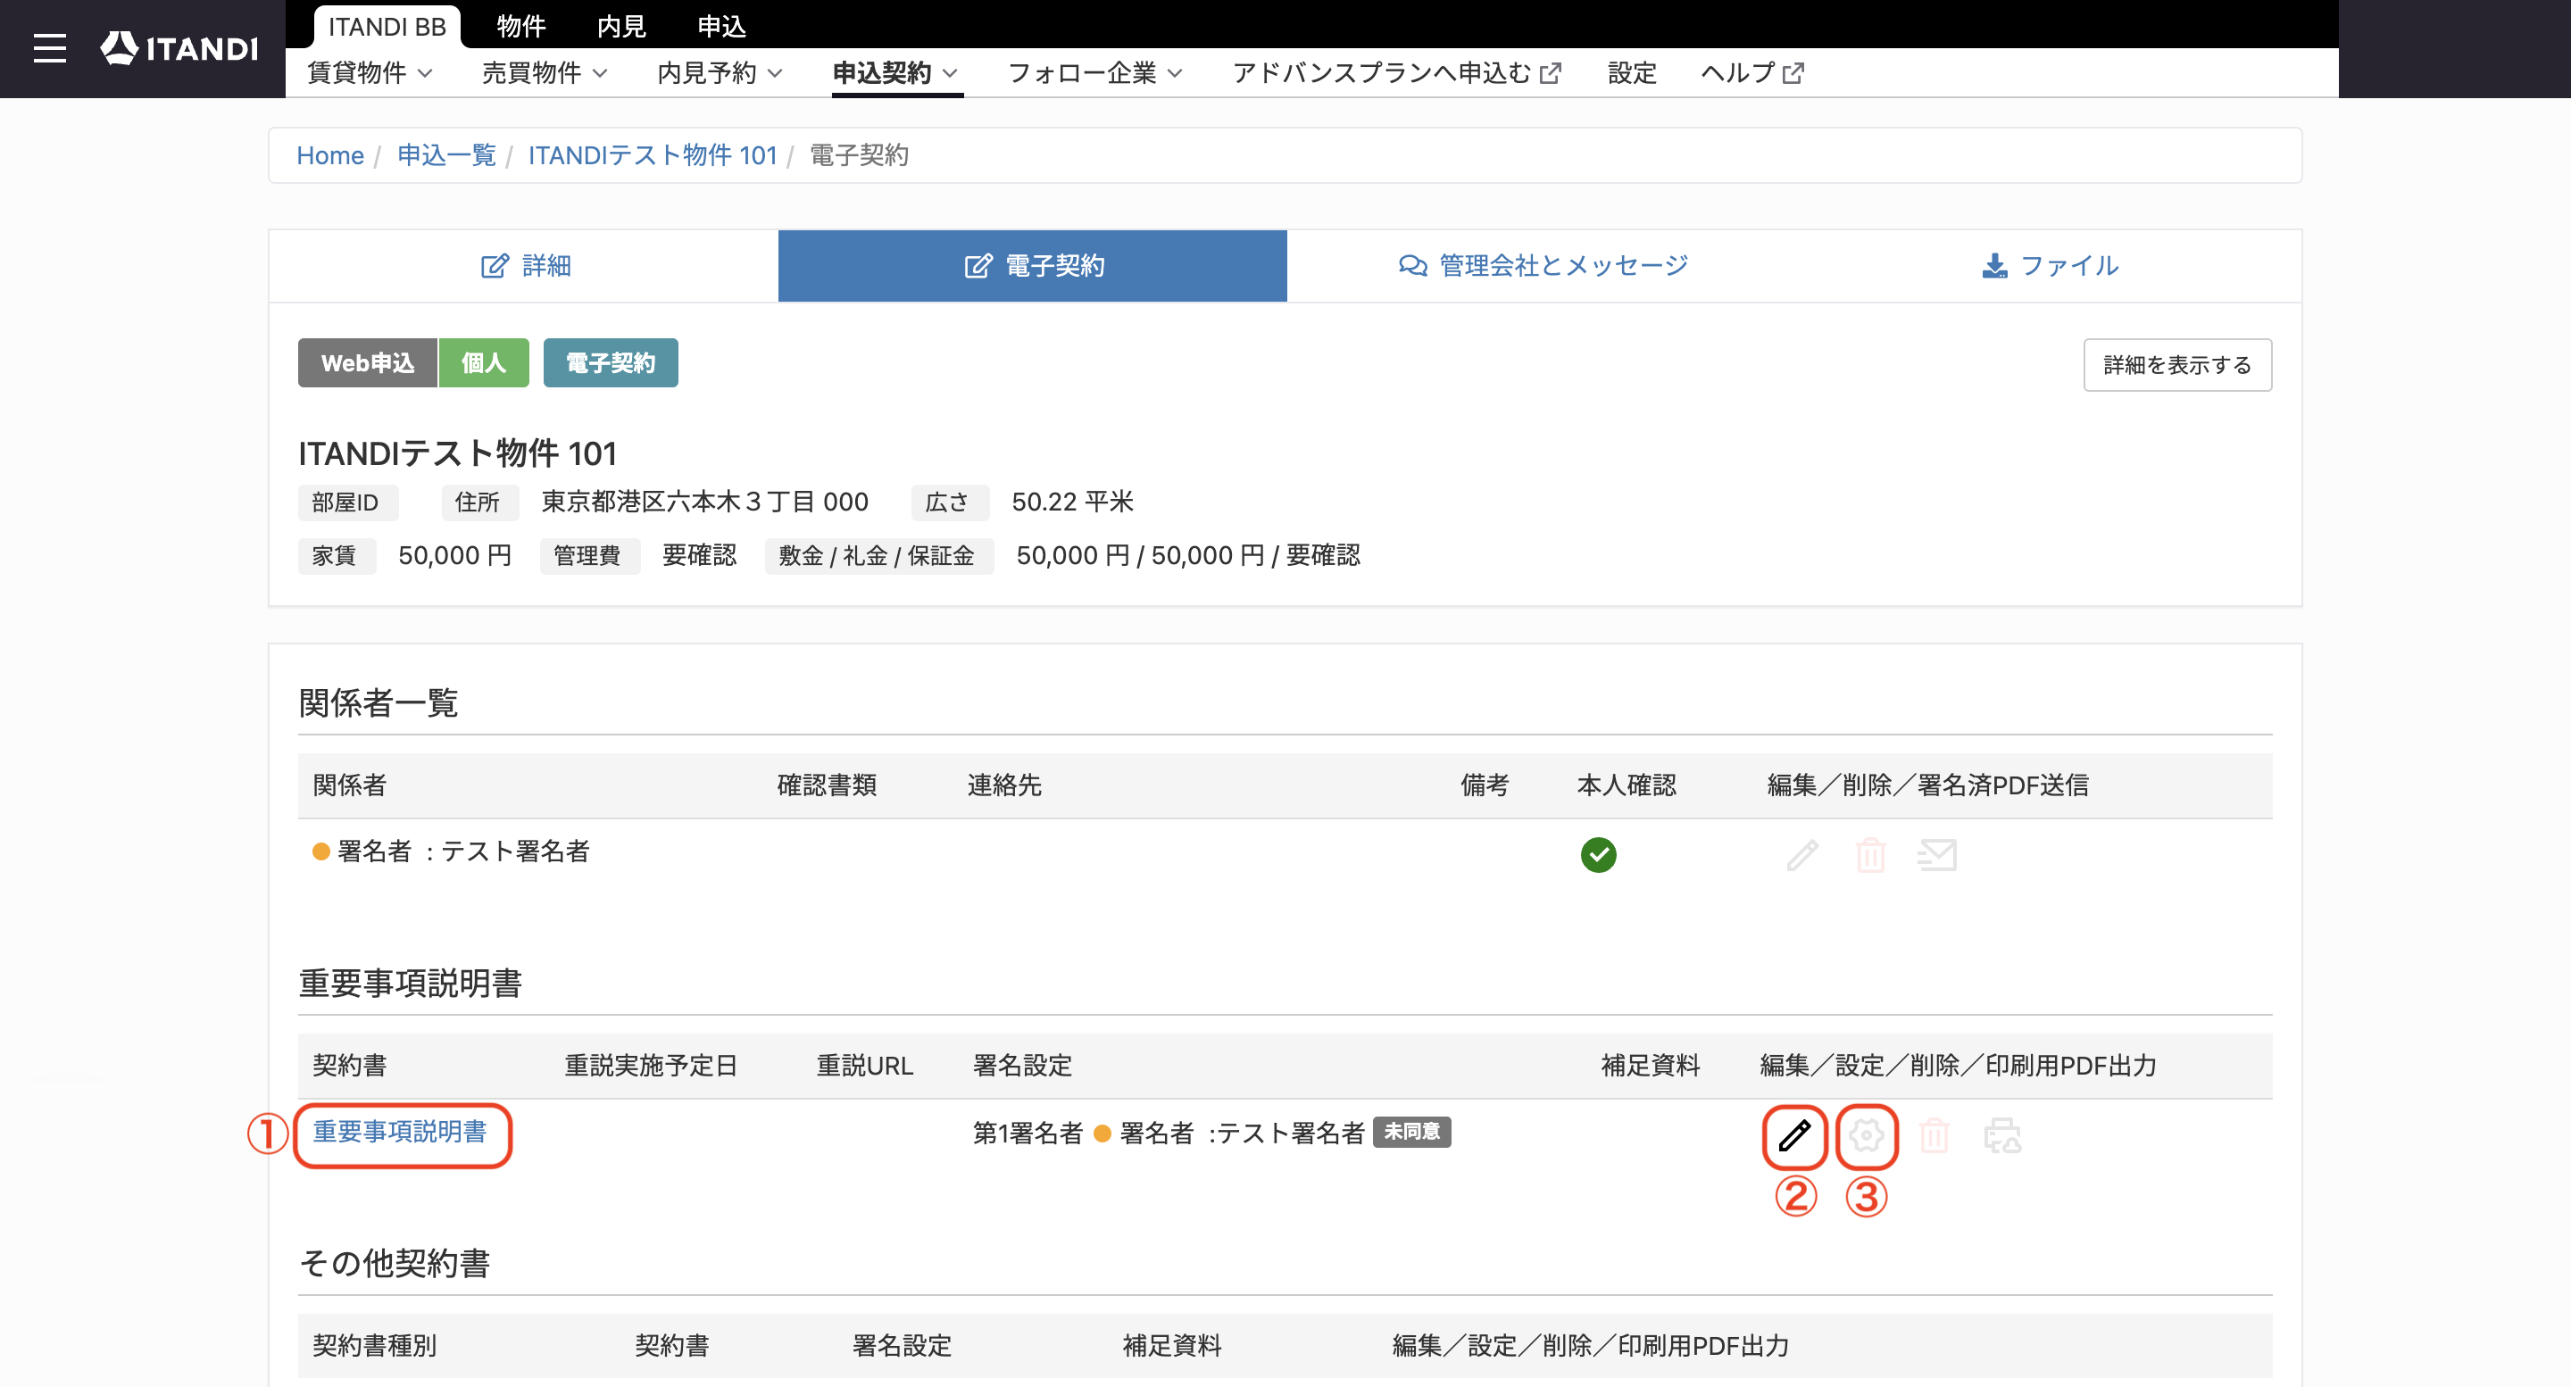The width and height of the screenshot is (2571, 1387).
Task: Go to 申込一覧 breadcrumb
Action: [x=446, y=155]
